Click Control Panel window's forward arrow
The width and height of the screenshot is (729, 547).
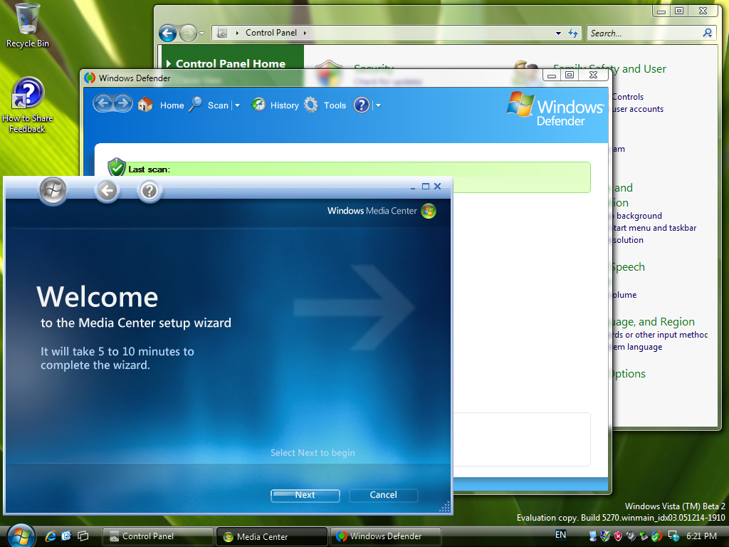click(x=188, y=33)
